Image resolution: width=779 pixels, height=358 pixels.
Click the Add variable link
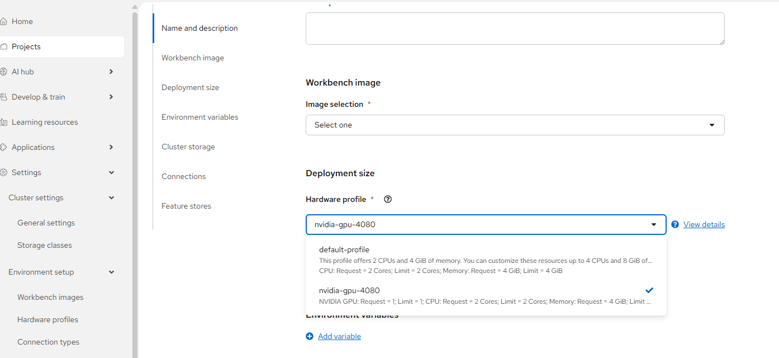339,336
